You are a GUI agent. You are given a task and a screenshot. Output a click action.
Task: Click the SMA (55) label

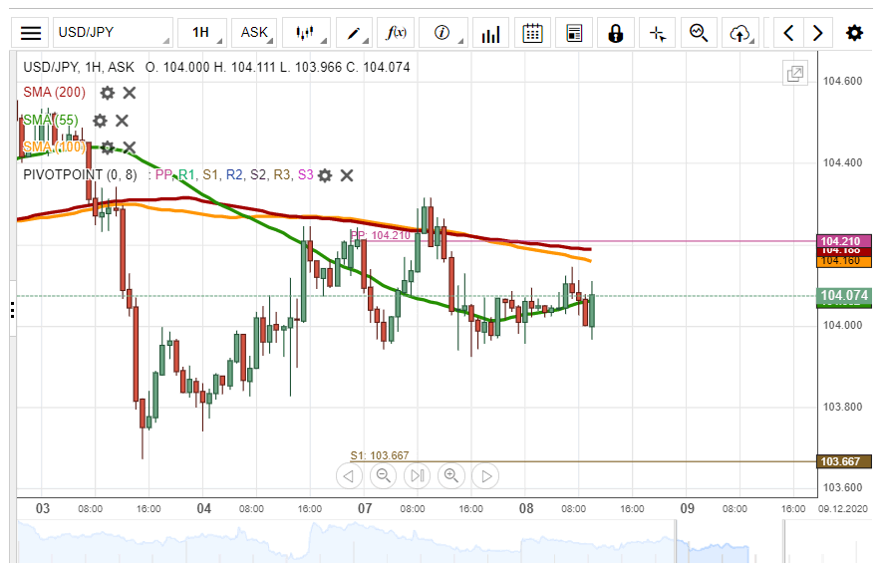click(50, 120)
